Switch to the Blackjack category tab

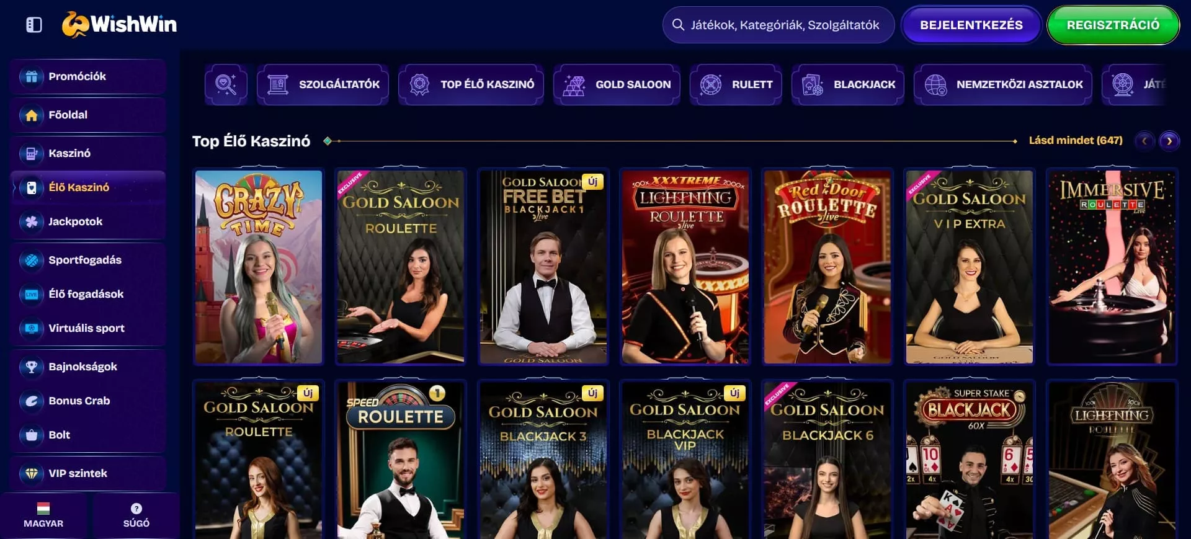848,84
